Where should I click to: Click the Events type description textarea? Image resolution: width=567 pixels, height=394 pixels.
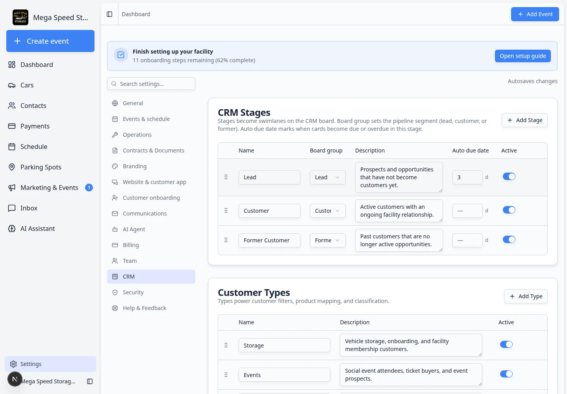click(x=411, y=375)
